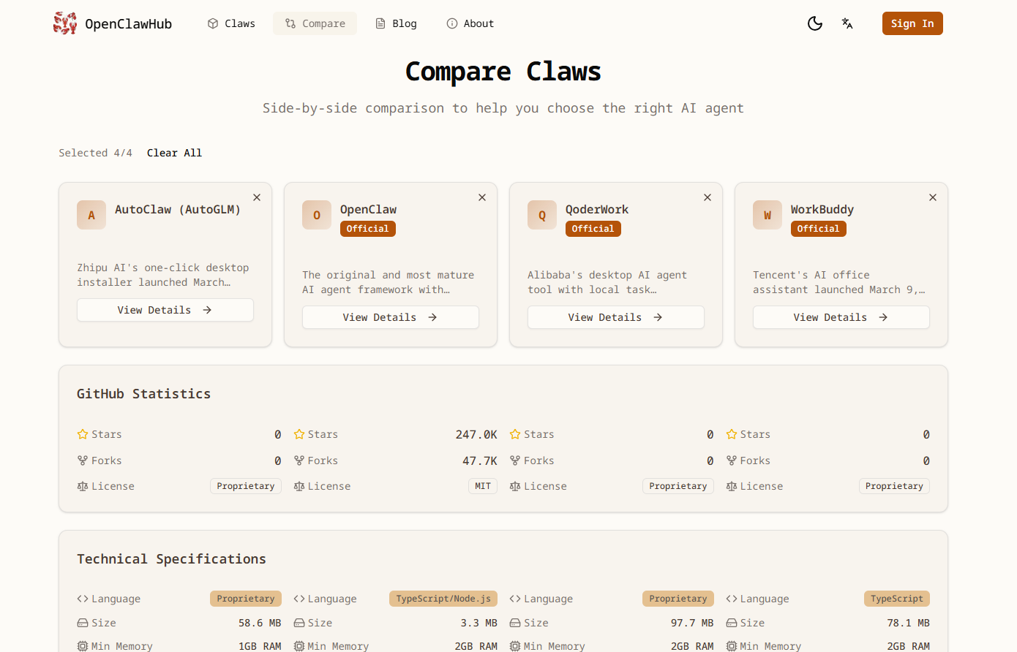Click the WorkBuddy License scale icon
The width and height of the screenshot is (1017, 652).
click(732, 486)
